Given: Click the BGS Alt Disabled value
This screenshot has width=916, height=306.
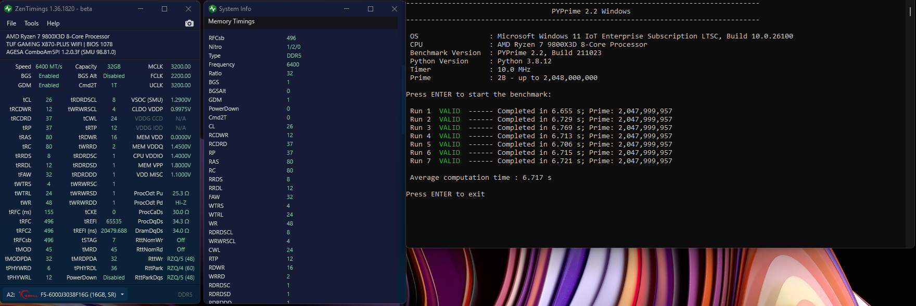Looking at the screenshot, I should [x=114, y=76].
